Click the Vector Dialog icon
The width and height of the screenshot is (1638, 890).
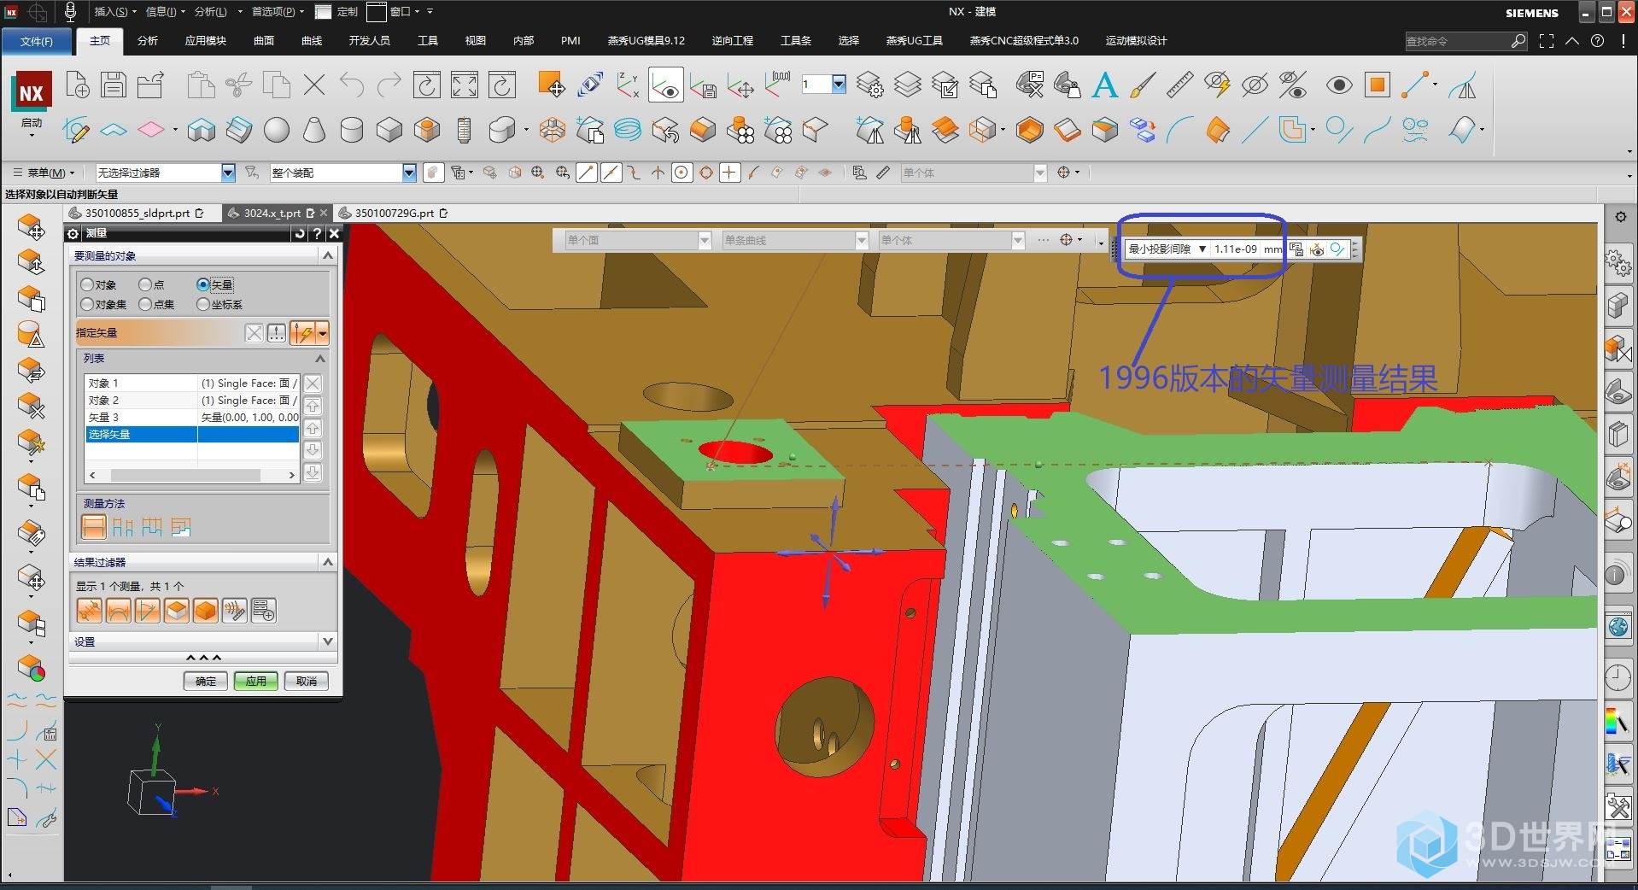tap(277, 333)
